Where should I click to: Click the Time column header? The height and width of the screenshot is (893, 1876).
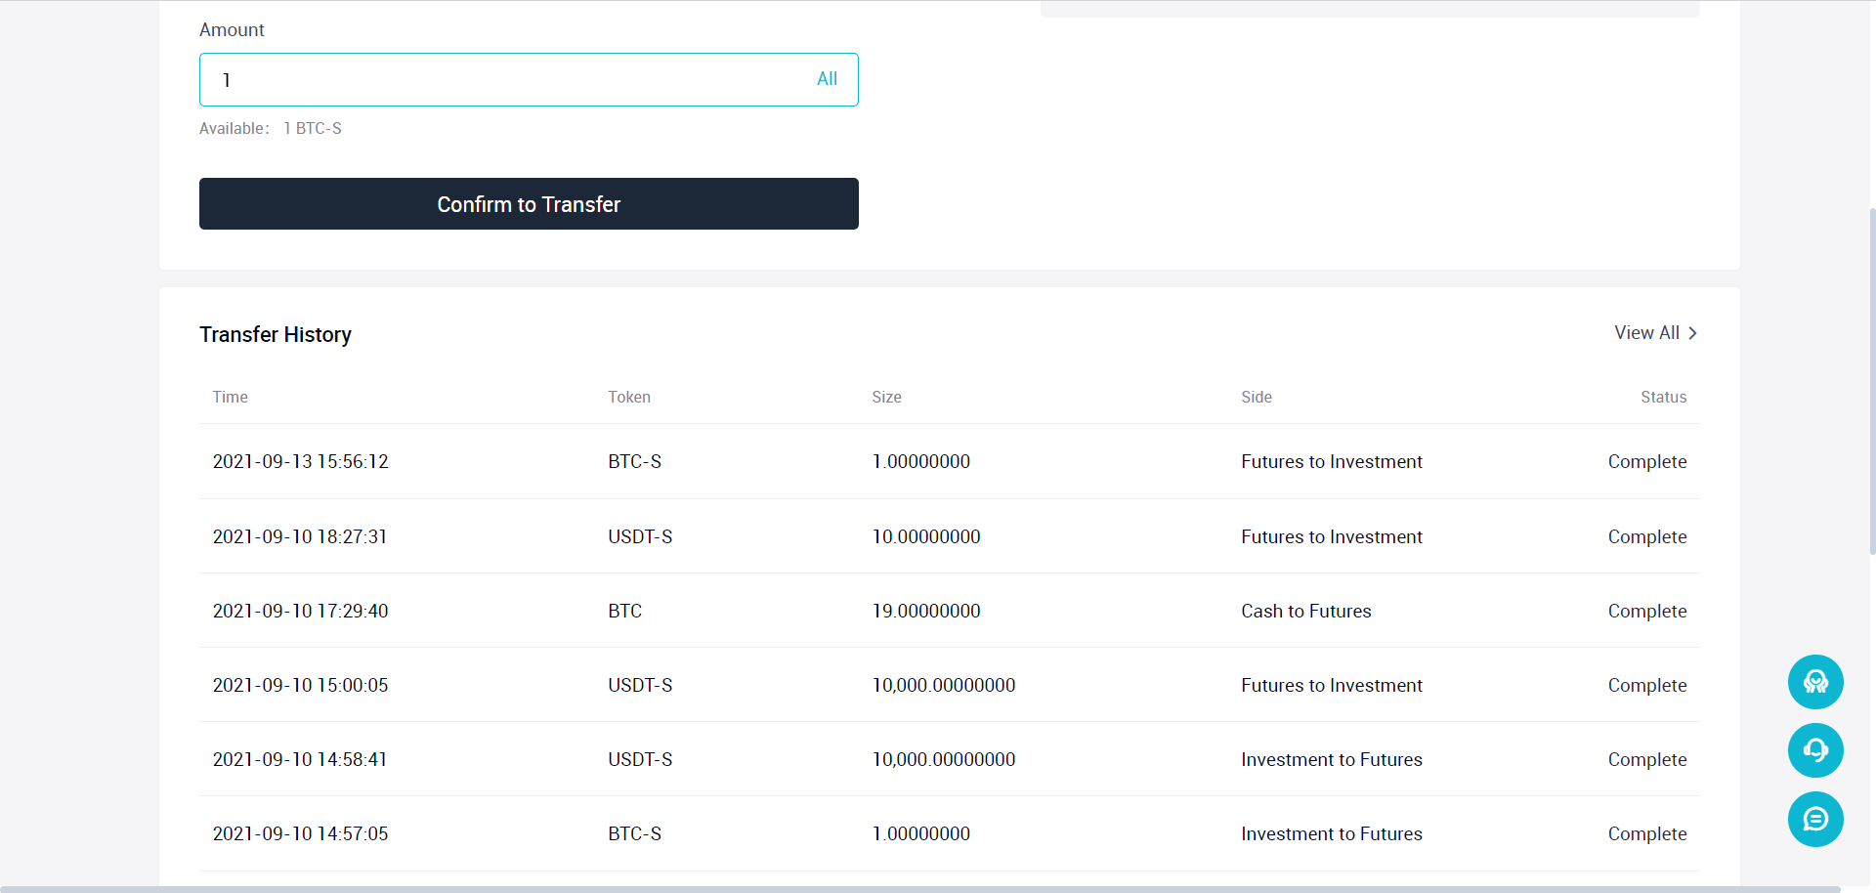coord(231,397)
